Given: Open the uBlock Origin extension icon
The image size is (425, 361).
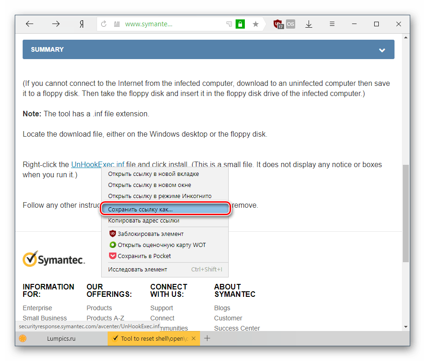Looking at the screenshot, I should click(x=278, y=24).
